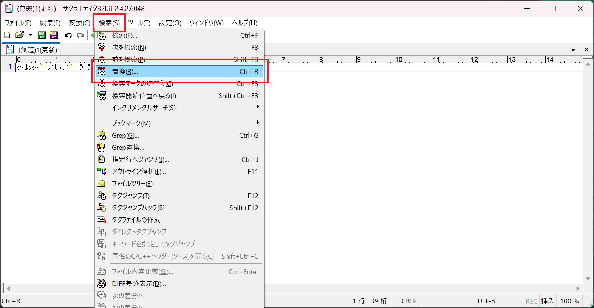Open the ファイル(F) menu
Viewport: 594px width, 308px height.
(x=18, y=23)
